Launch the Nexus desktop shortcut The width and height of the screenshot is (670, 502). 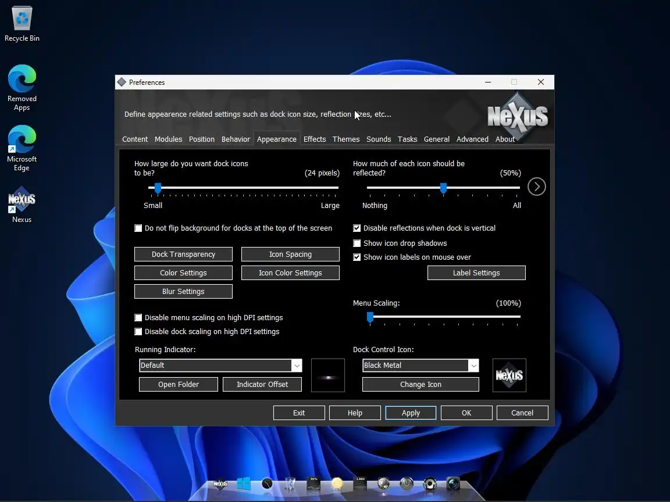pos(22,205)
